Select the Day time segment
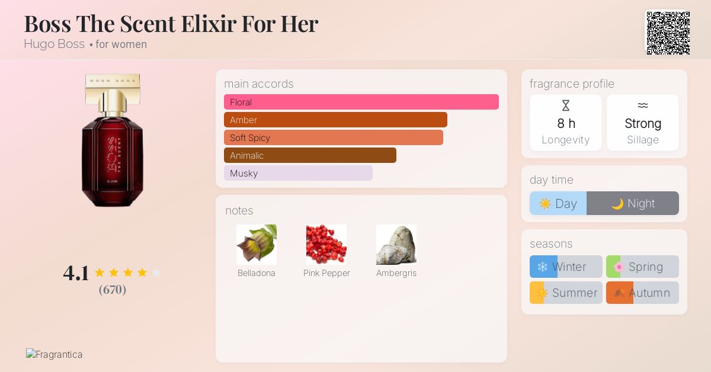 click(558, 203)
